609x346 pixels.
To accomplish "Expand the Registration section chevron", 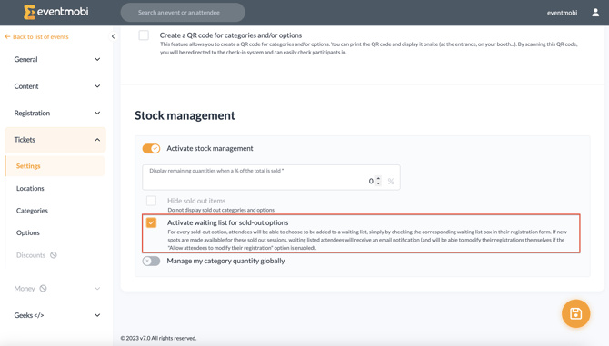I will coord(97,113).
